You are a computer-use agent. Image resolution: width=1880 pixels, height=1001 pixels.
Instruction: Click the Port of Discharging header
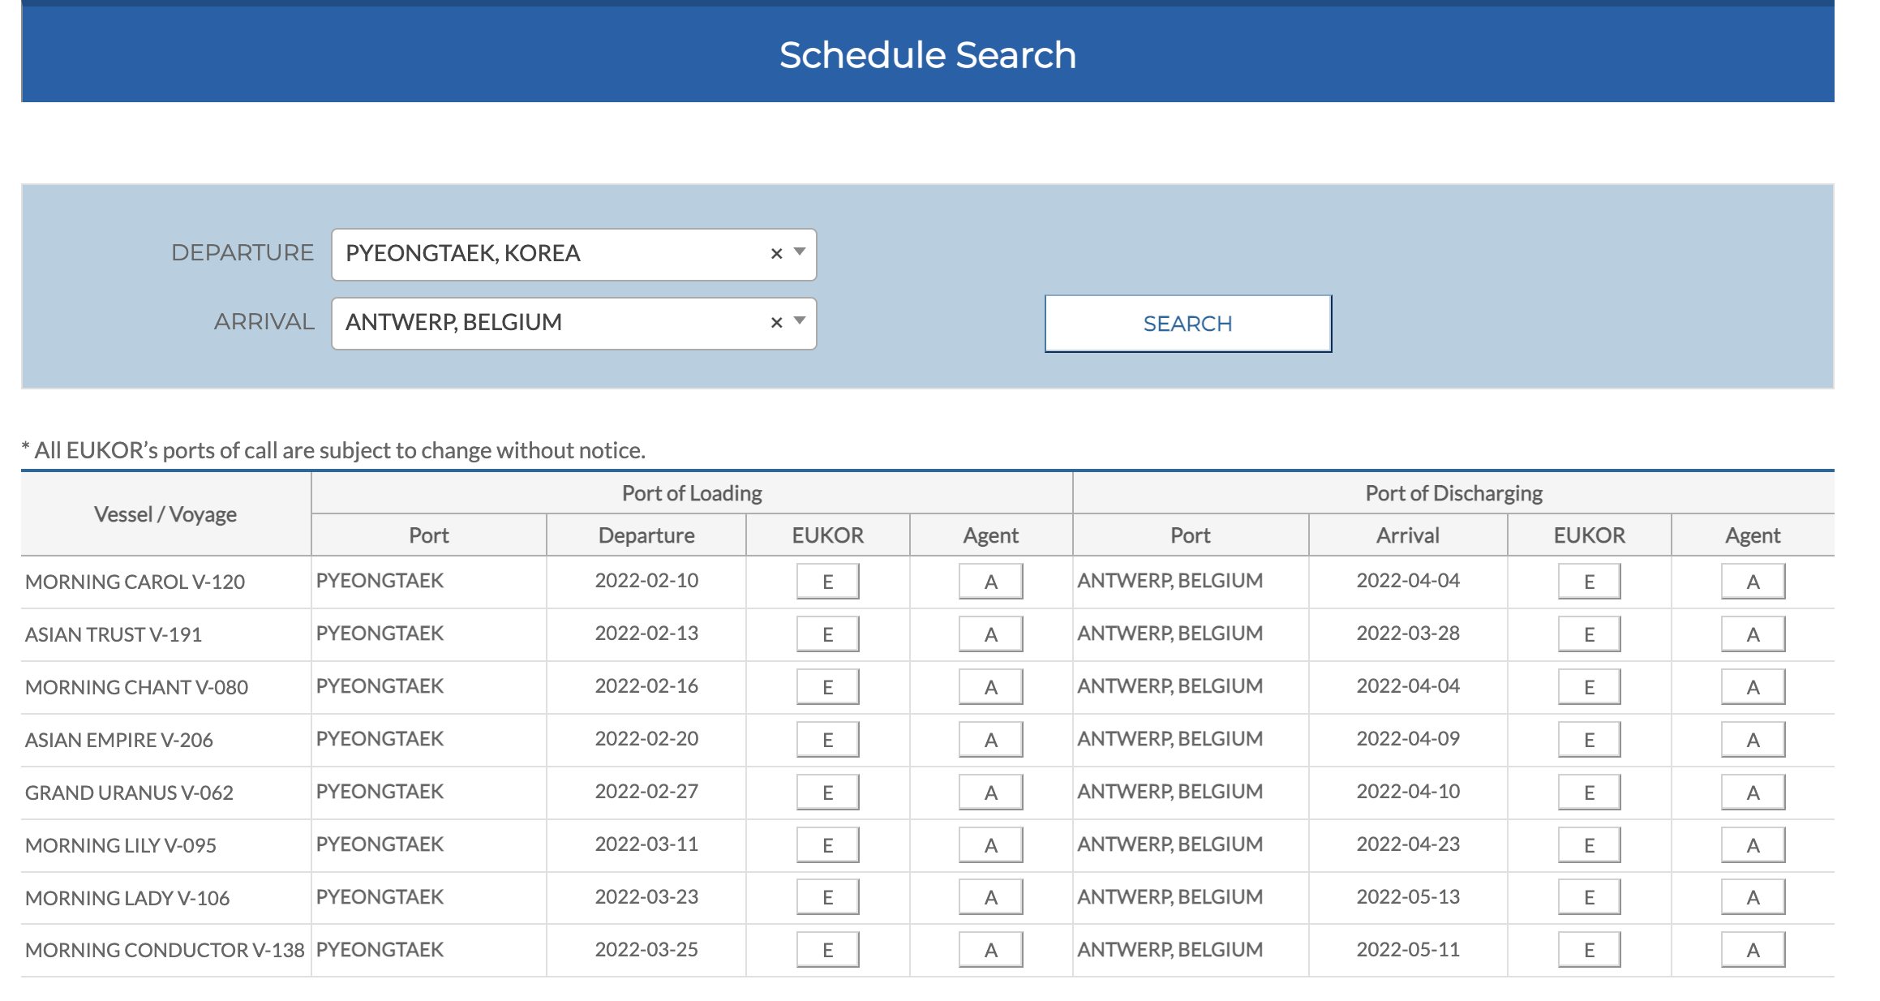click(1453, 493)
